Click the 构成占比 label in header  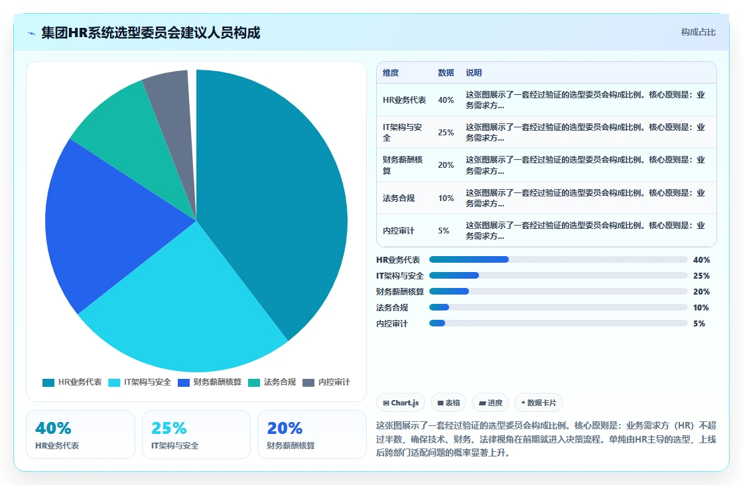click(x=699, y=33)
